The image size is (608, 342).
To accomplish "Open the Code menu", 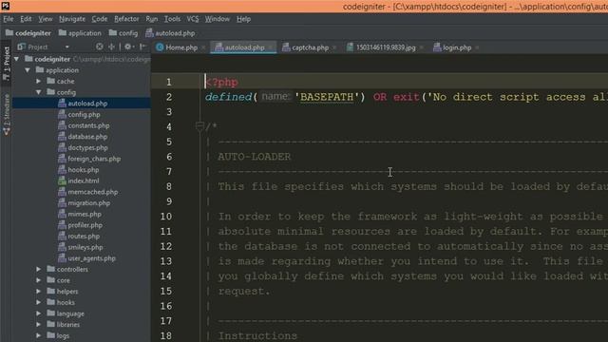I will (99, 19).
